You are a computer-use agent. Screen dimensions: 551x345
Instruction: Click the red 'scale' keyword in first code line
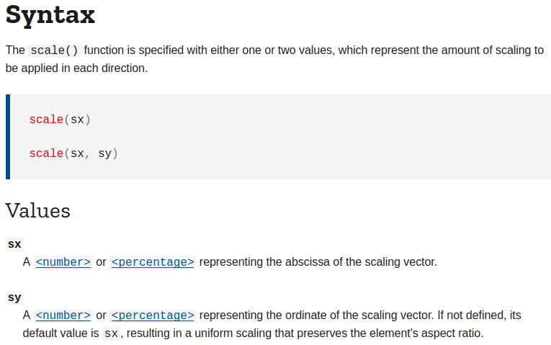[x=46, y=120]
